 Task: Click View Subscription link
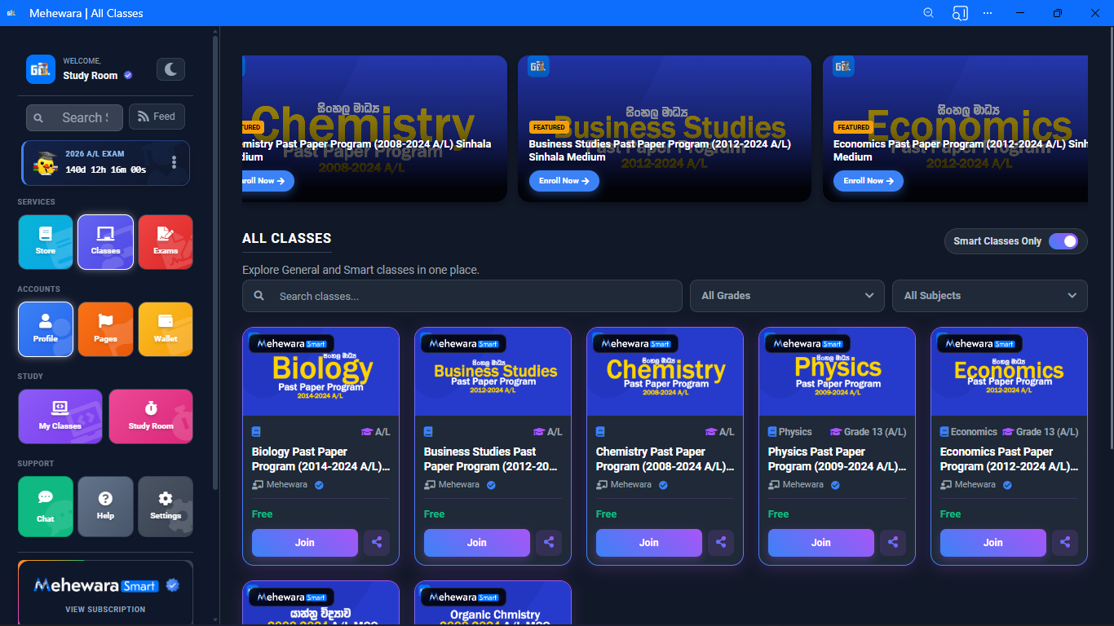point(105,609)
